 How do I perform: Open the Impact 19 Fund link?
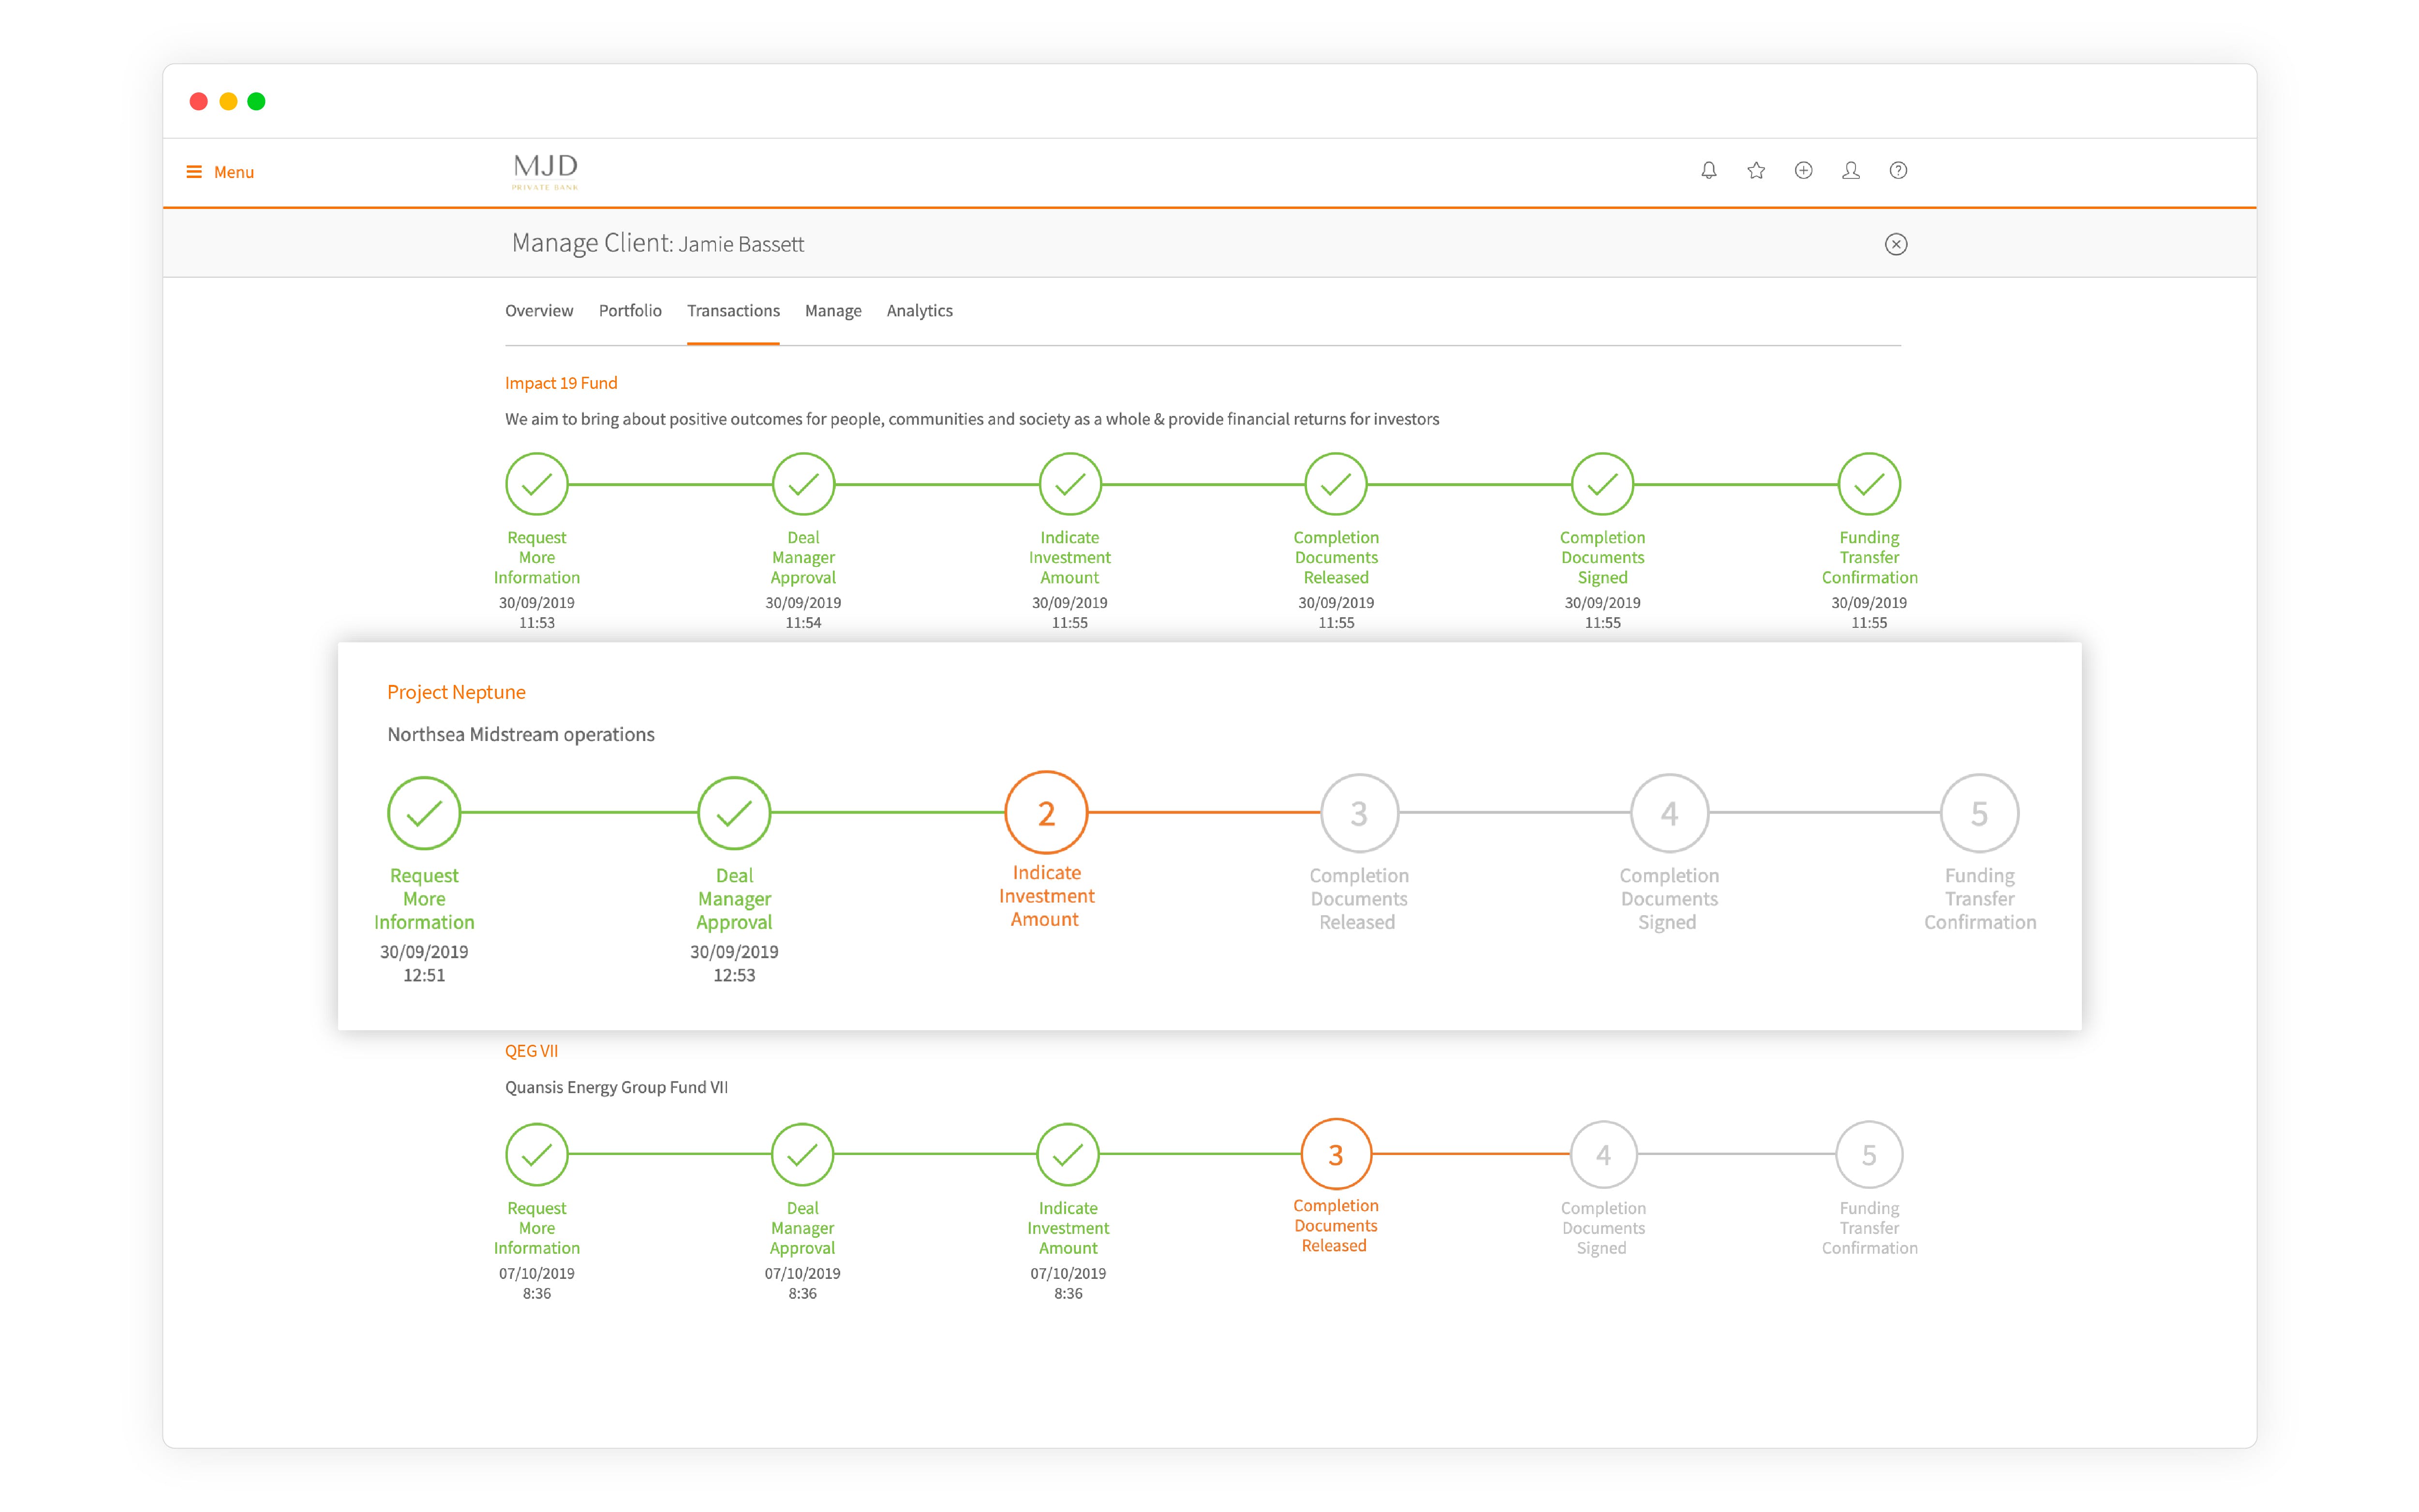click(561, 383)
